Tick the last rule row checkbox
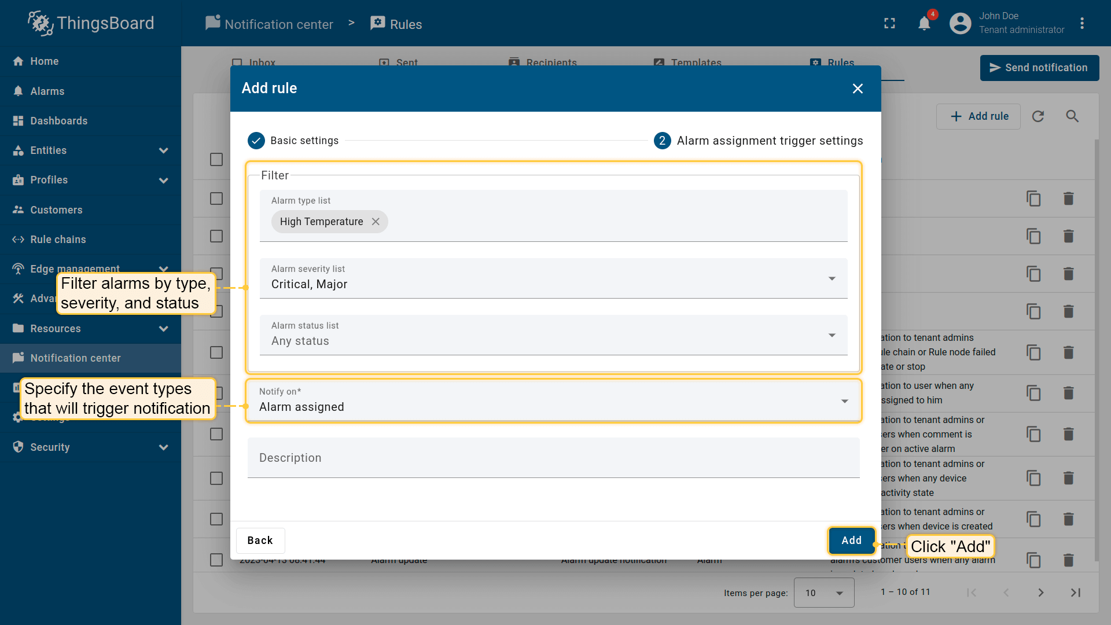This screenshot has height=625, width=1111. point(216,560)
